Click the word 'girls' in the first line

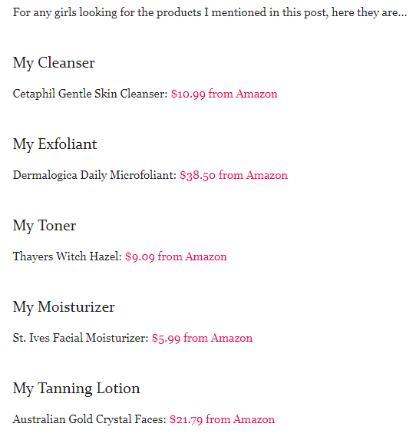(x=65, y=13)
